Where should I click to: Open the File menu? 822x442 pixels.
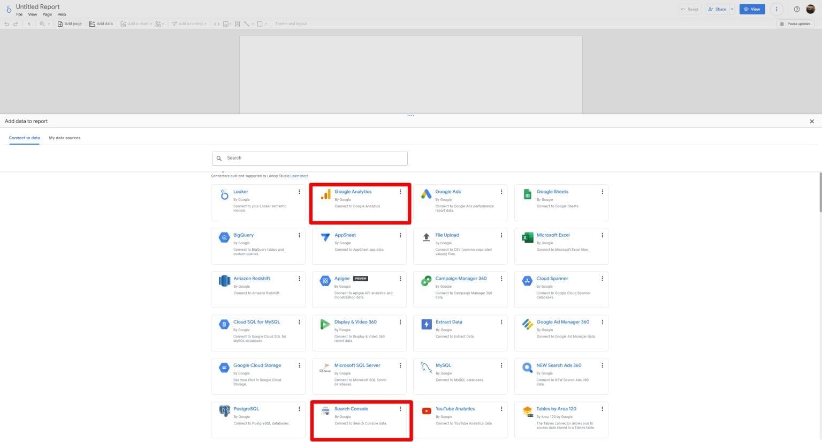click(19, 14)
